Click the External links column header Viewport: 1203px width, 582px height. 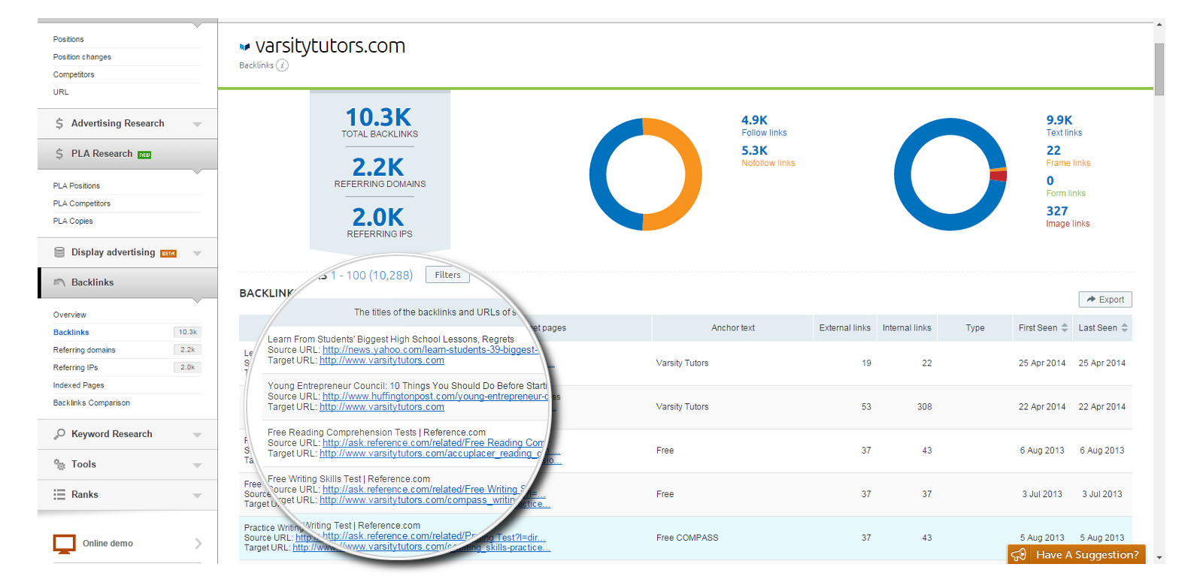pos(845,327)
